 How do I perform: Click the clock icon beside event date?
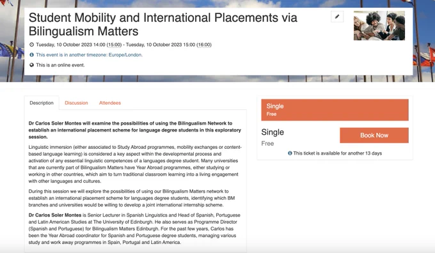click(x=31, y=45)
